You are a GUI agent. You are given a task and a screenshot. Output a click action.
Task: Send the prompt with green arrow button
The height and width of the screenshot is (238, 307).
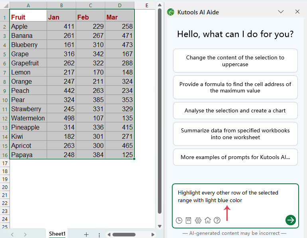tap(291, 220)
